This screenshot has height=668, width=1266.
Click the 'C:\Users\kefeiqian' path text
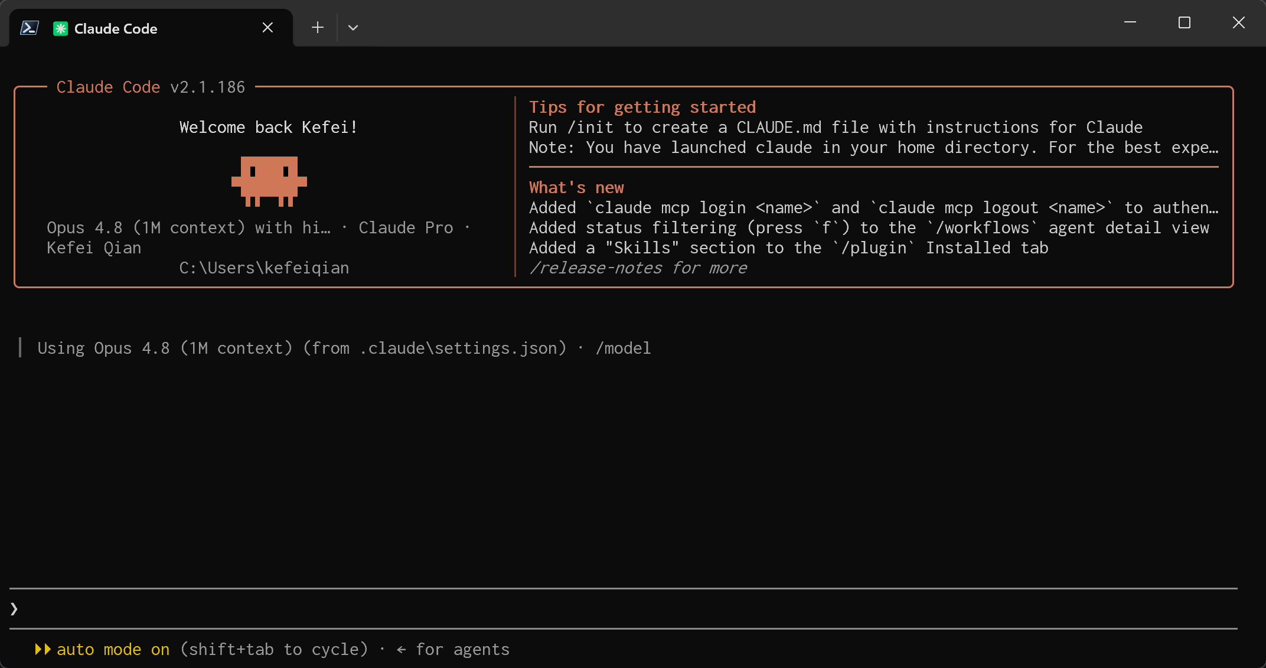(264, 268)
